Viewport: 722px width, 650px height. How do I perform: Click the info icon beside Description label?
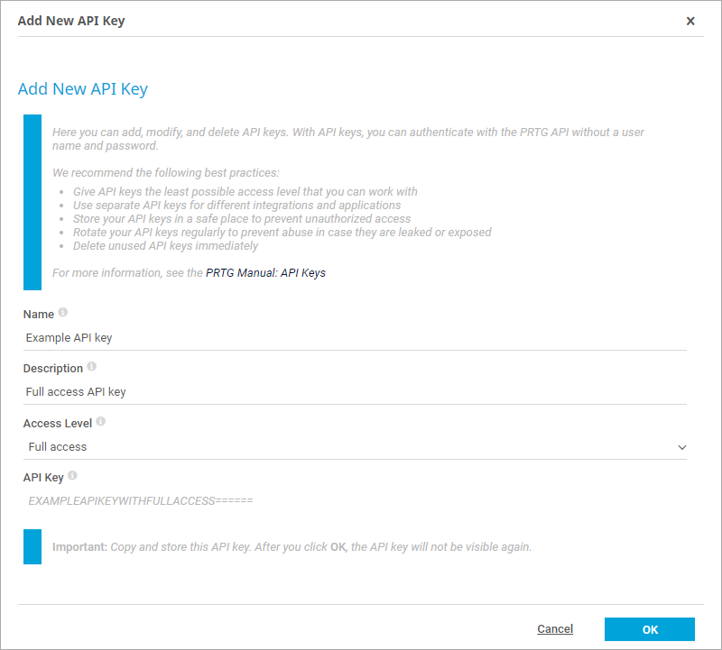pyautogui.click(x=92, y=367)
